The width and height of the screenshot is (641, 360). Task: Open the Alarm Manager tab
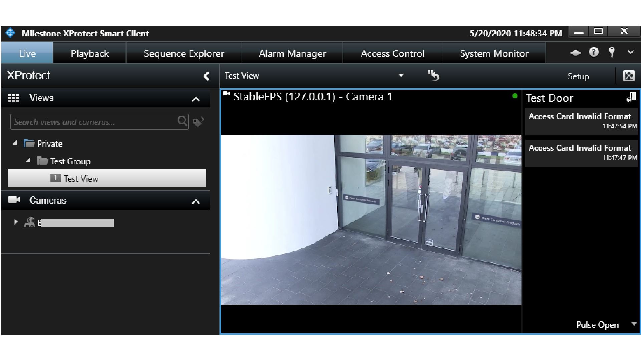click(x=292, y=53)
